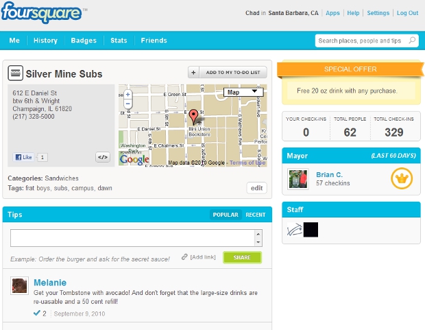Click Log Out
The image size is (425, 330).
[x=407, y=13]
